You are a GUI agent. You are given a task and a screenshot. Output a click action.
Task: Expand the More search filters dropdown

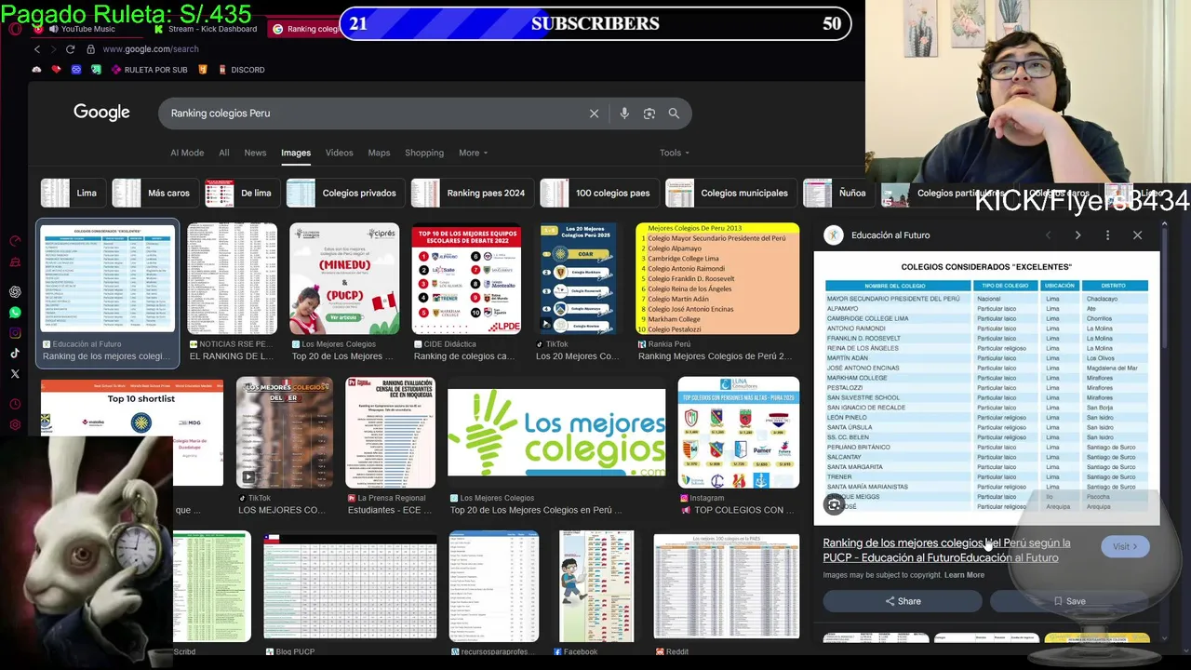pos(473,153)
